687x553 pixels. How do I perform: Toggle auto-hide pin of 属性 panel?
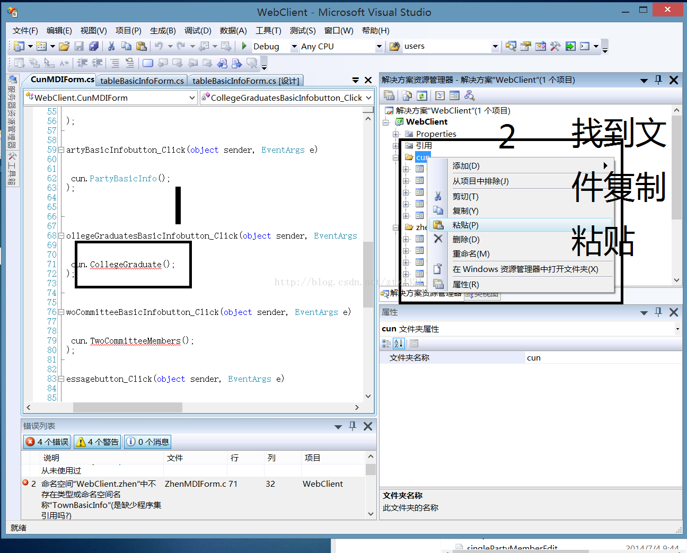(658, 312)
